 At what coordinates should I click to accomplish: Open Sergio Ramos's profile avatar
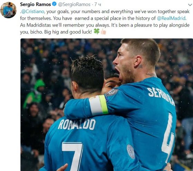(8, 10)
